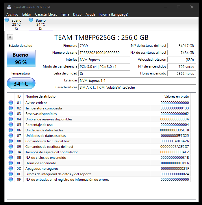This screenshot has height=205, width=202.
Task: Open the Características menu
Action: coord(46,14)
